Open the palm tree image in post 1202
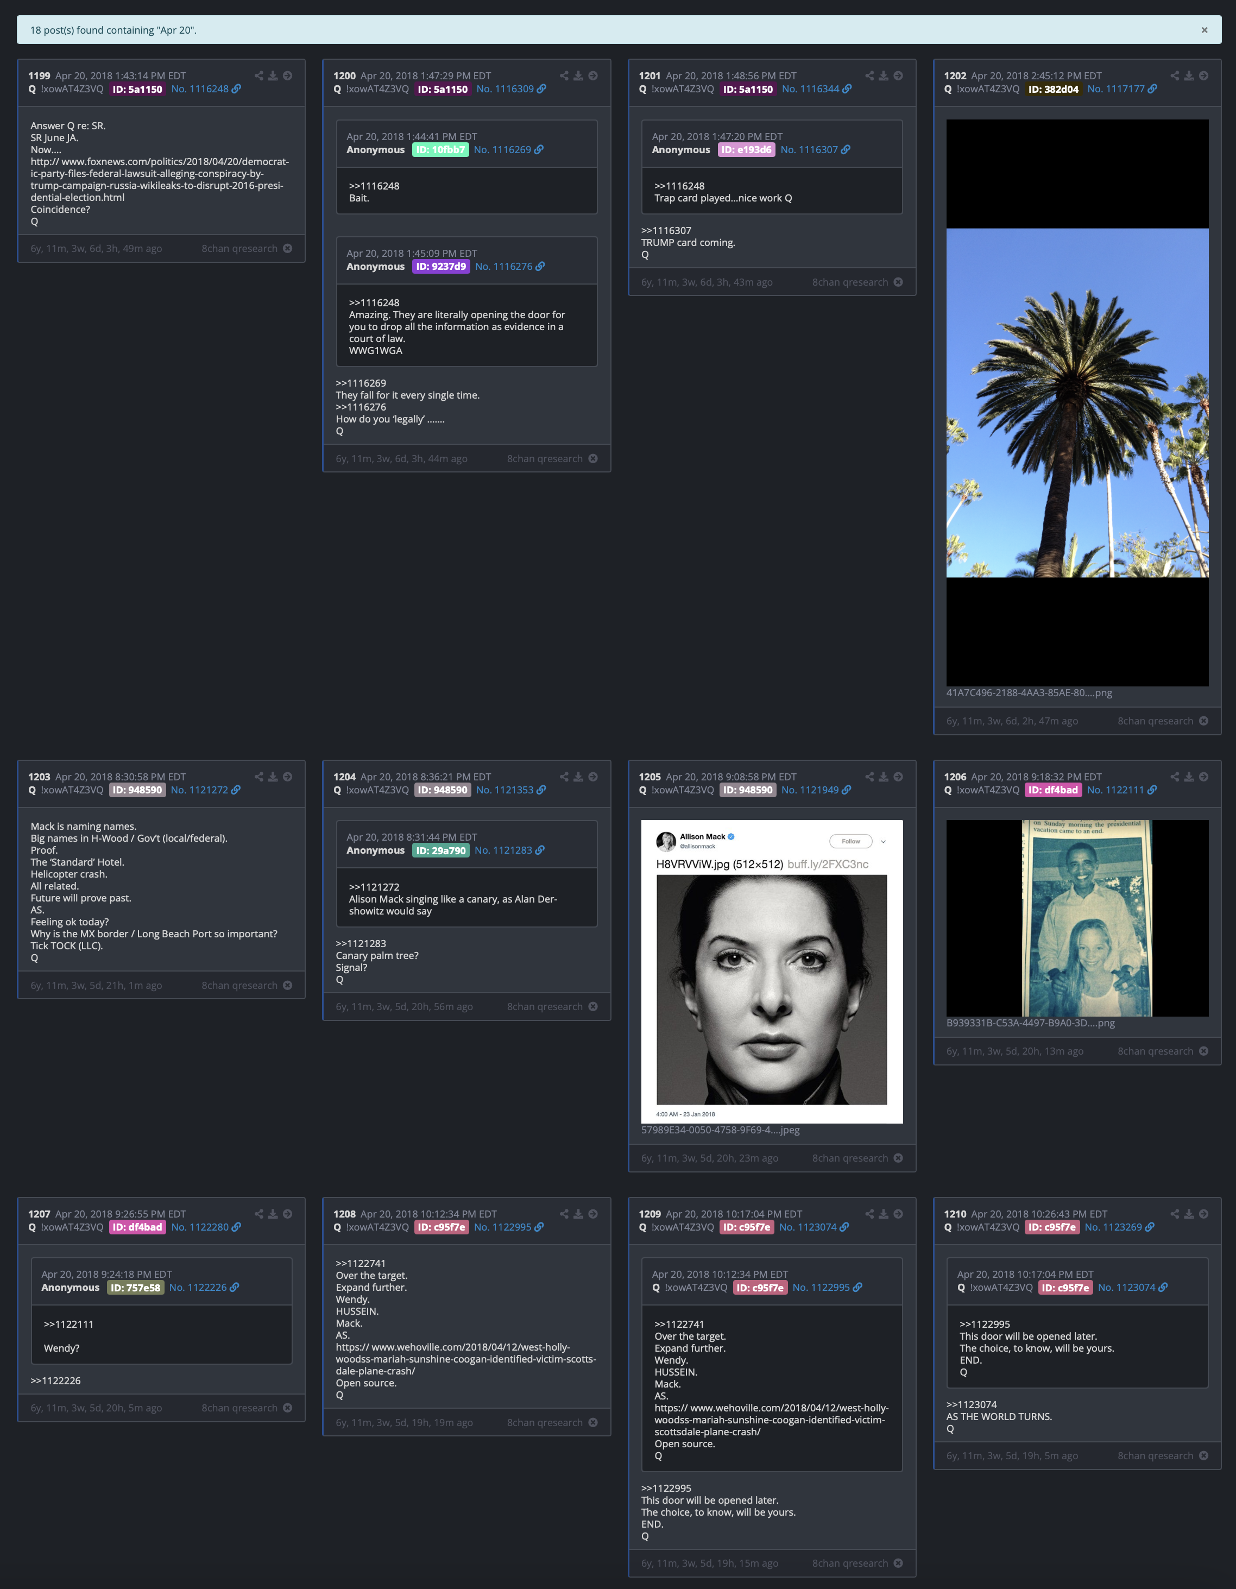 (1077, 403)
